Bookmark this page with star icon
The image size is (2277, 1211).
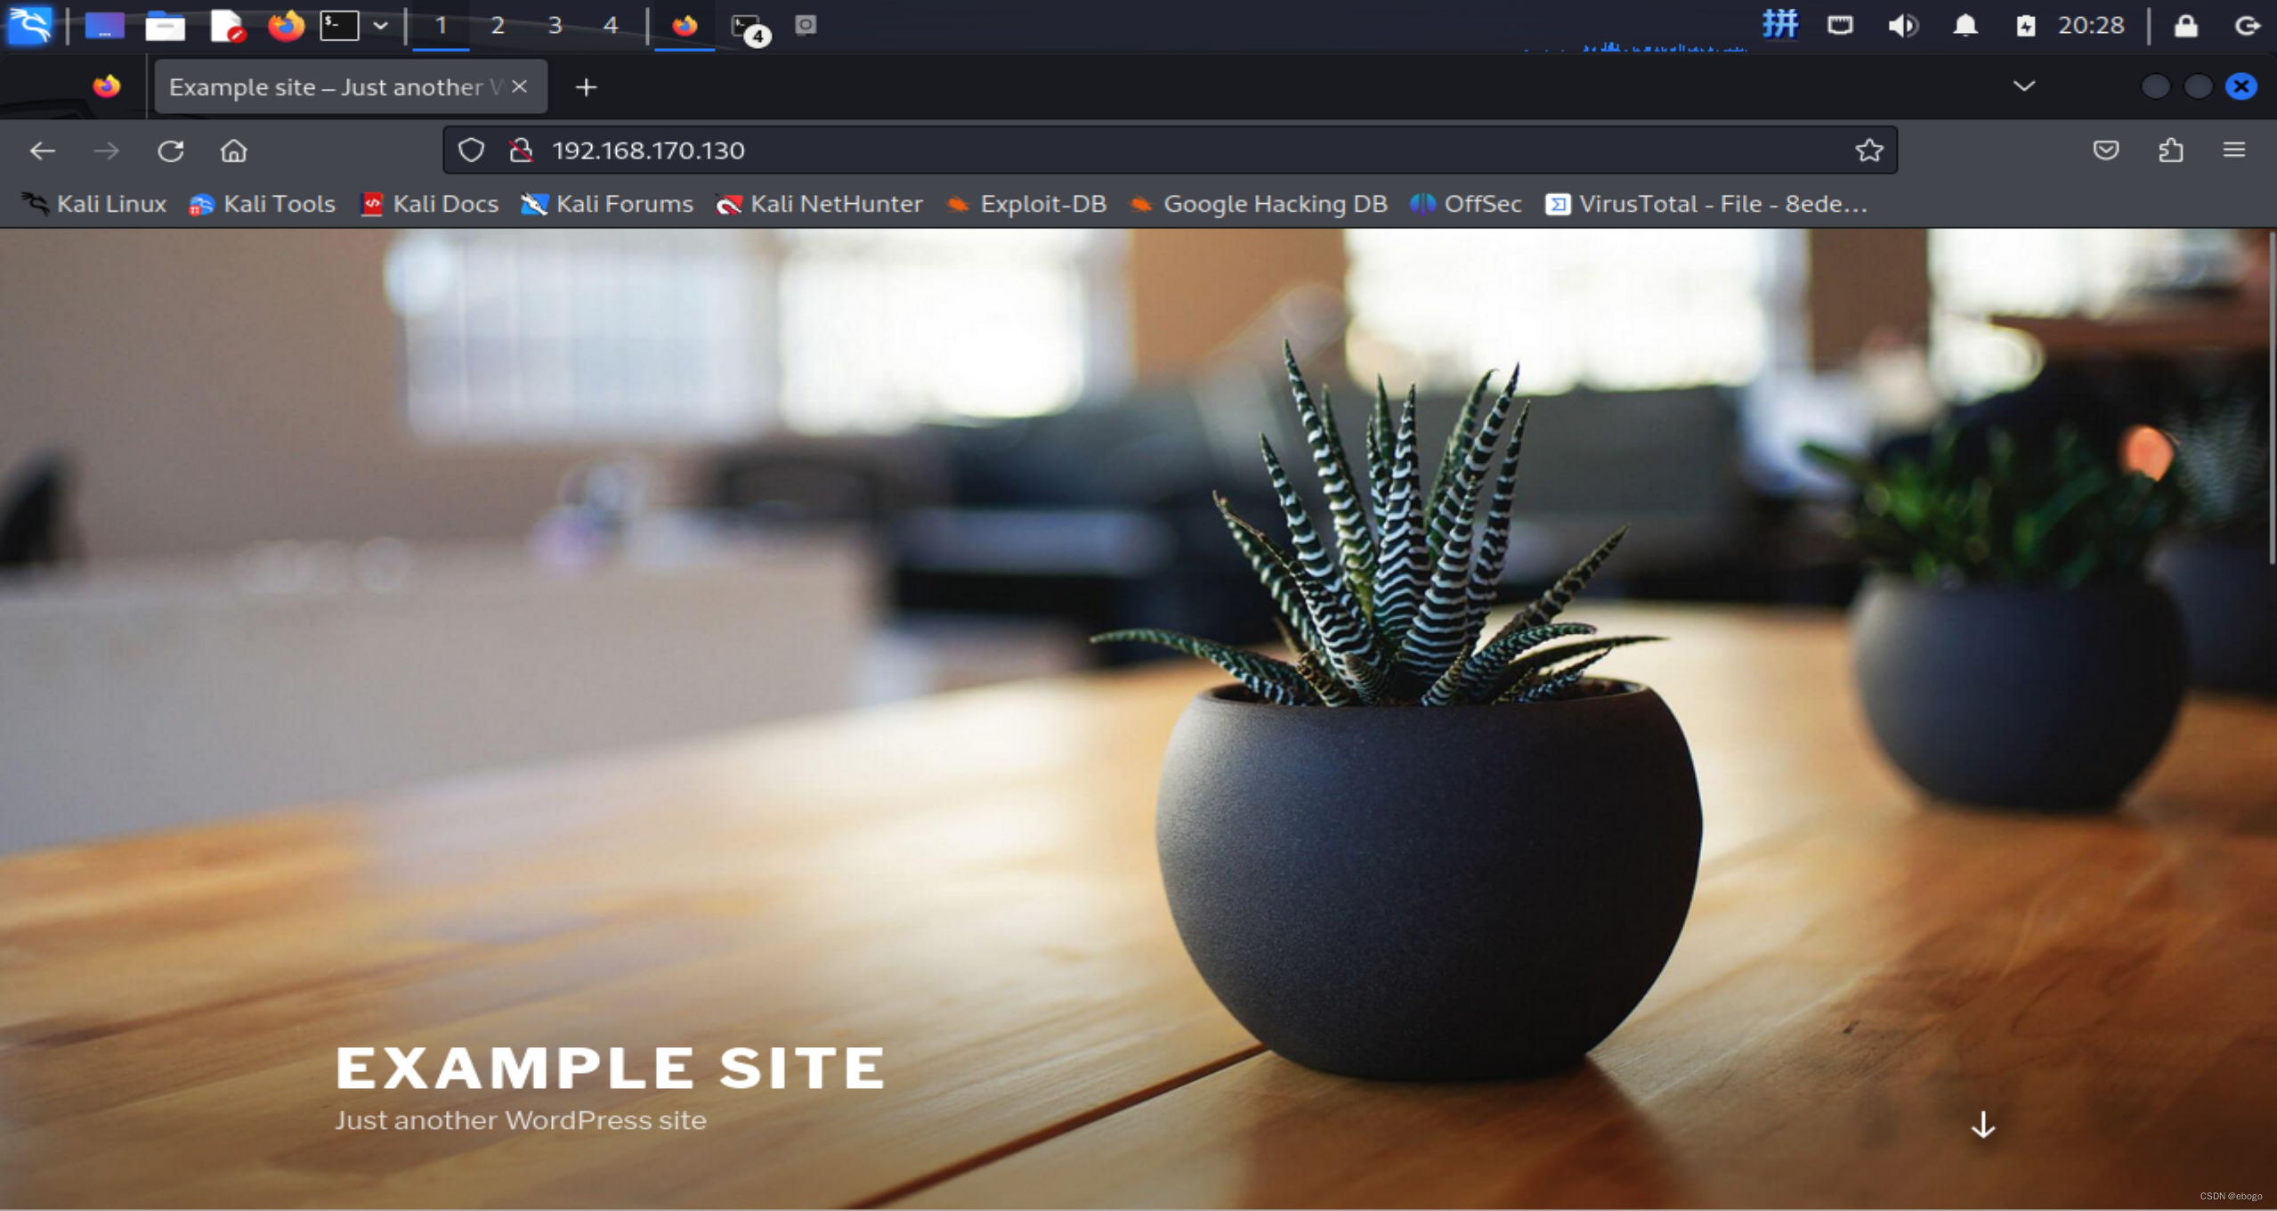tap(1868, 150)
